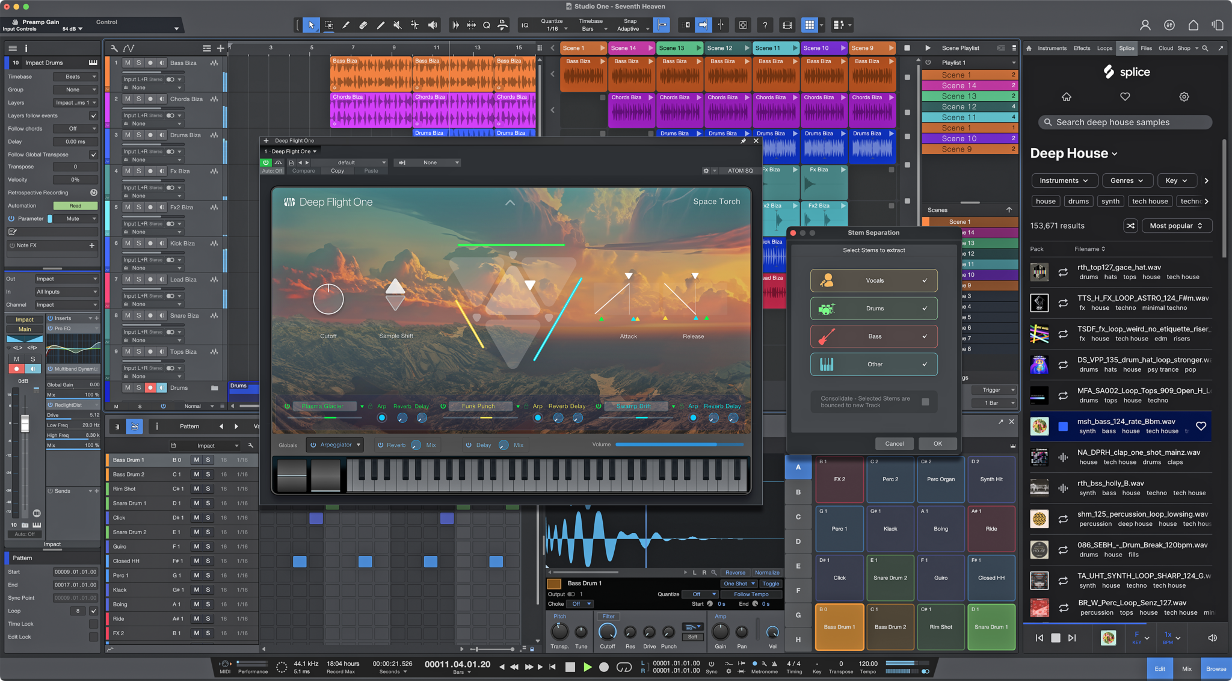
Task: Choose the Listen speaker tool
Action: point(432,25)
